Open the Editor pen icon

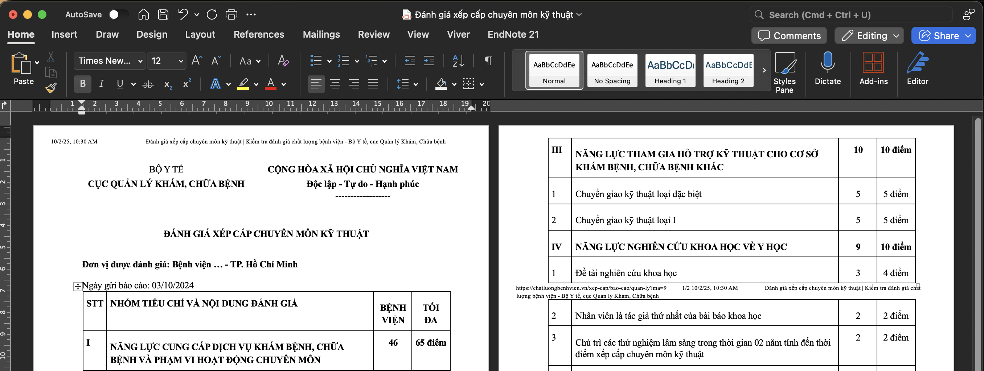(x=917, y=63)
